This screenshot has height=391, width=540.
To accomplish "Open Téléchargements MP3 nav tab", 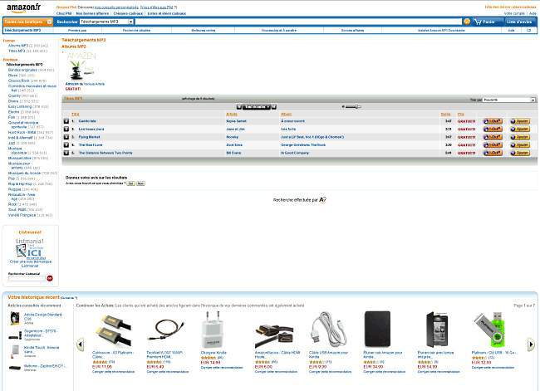I will 23,30.
